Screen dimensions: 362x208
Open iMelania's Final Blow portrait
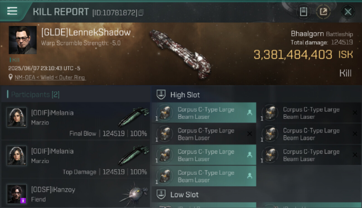pos(17,117)
